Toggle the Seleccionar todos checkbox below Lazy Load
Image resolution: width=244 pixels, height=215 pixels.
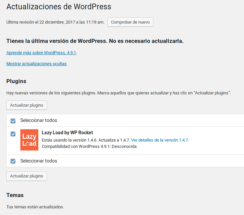13,161
